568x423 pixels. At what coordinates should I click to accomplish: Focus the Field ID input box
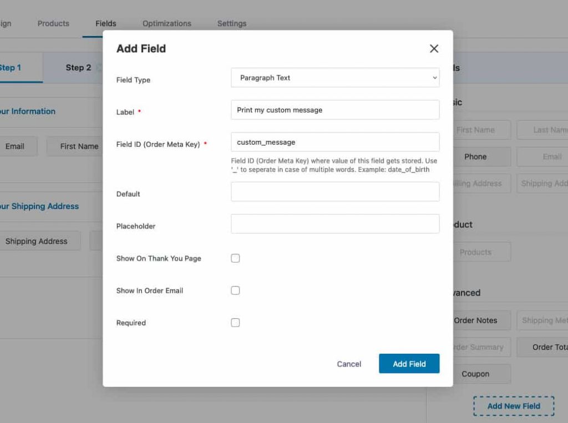[335, 142]
